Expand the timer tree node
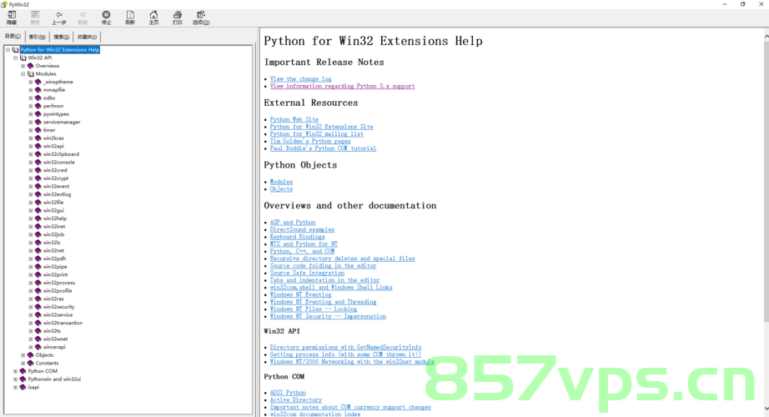The image size is (769, 417). coord(30,130)
